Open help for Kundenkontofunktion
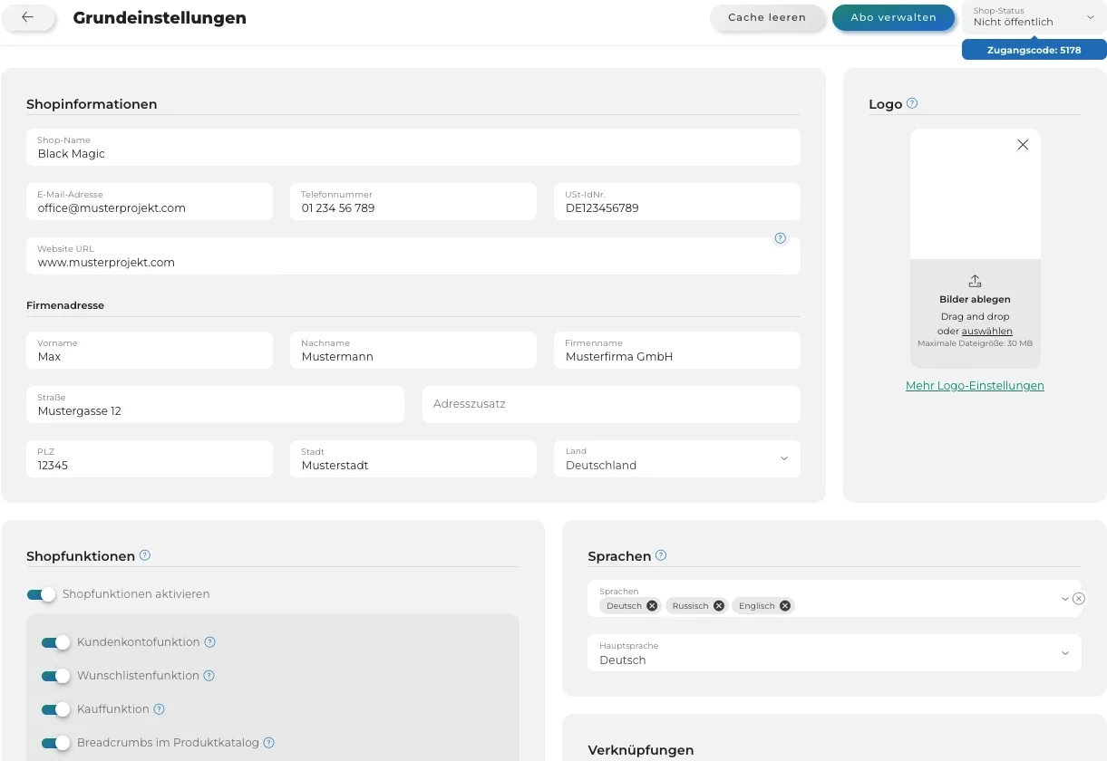Image resolution: width=1107 pixels, height=761 pixels. coord(209,642)
